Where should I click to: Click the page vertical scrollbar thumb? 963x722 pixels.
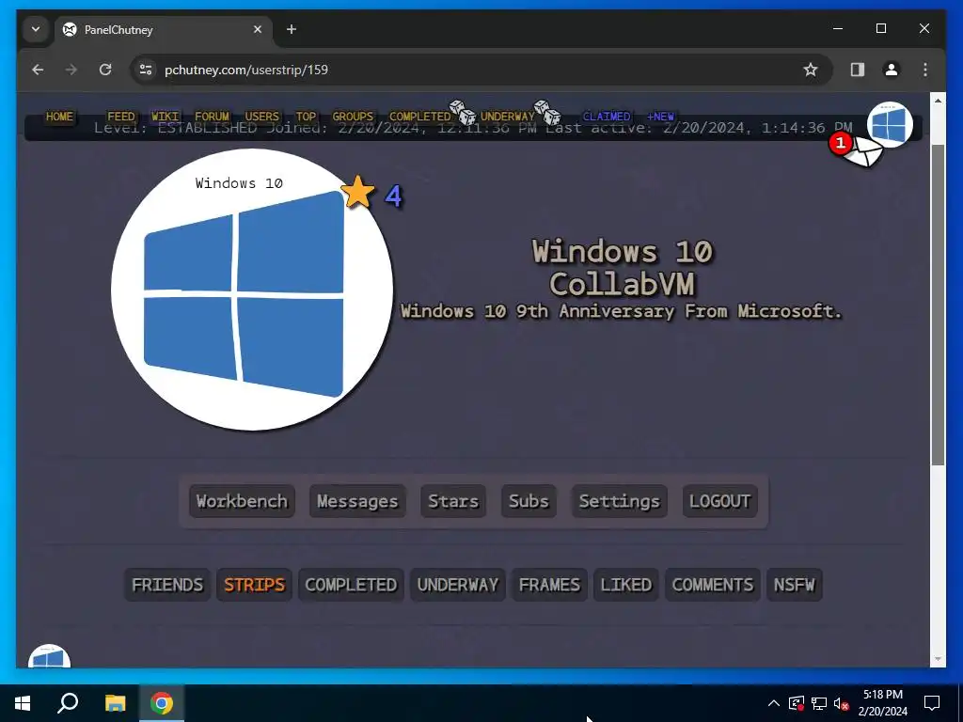pyautogui.click(x=938, y=306)
